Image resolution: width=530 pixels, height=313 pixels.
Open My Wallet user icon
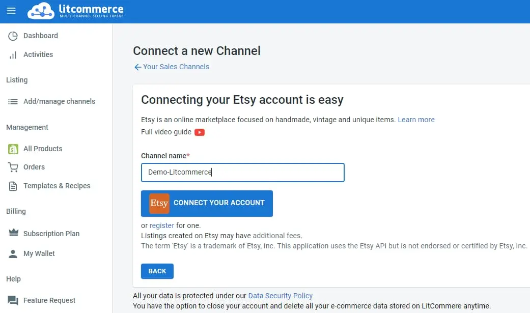click(13, 253)
